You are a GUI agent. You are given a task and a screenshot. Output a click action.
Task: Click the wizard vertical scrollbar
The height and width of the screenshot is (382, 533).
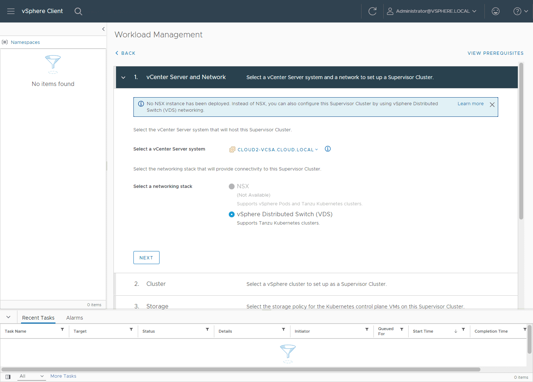(521, 141)
